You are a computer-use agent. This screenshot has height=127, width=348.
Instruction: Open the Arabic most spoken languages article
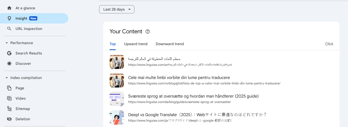click(x=154, y=59)
